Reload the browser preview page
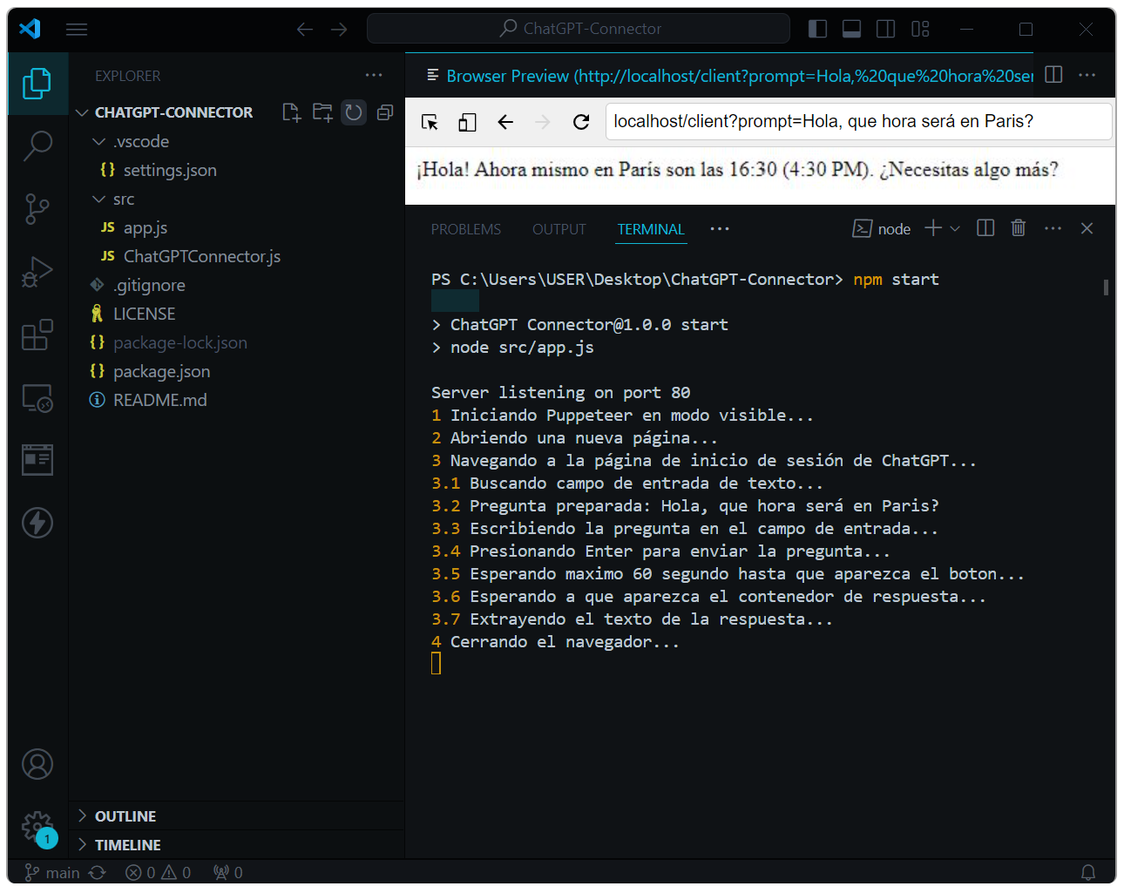The image size is (1124, 893). 581,122
